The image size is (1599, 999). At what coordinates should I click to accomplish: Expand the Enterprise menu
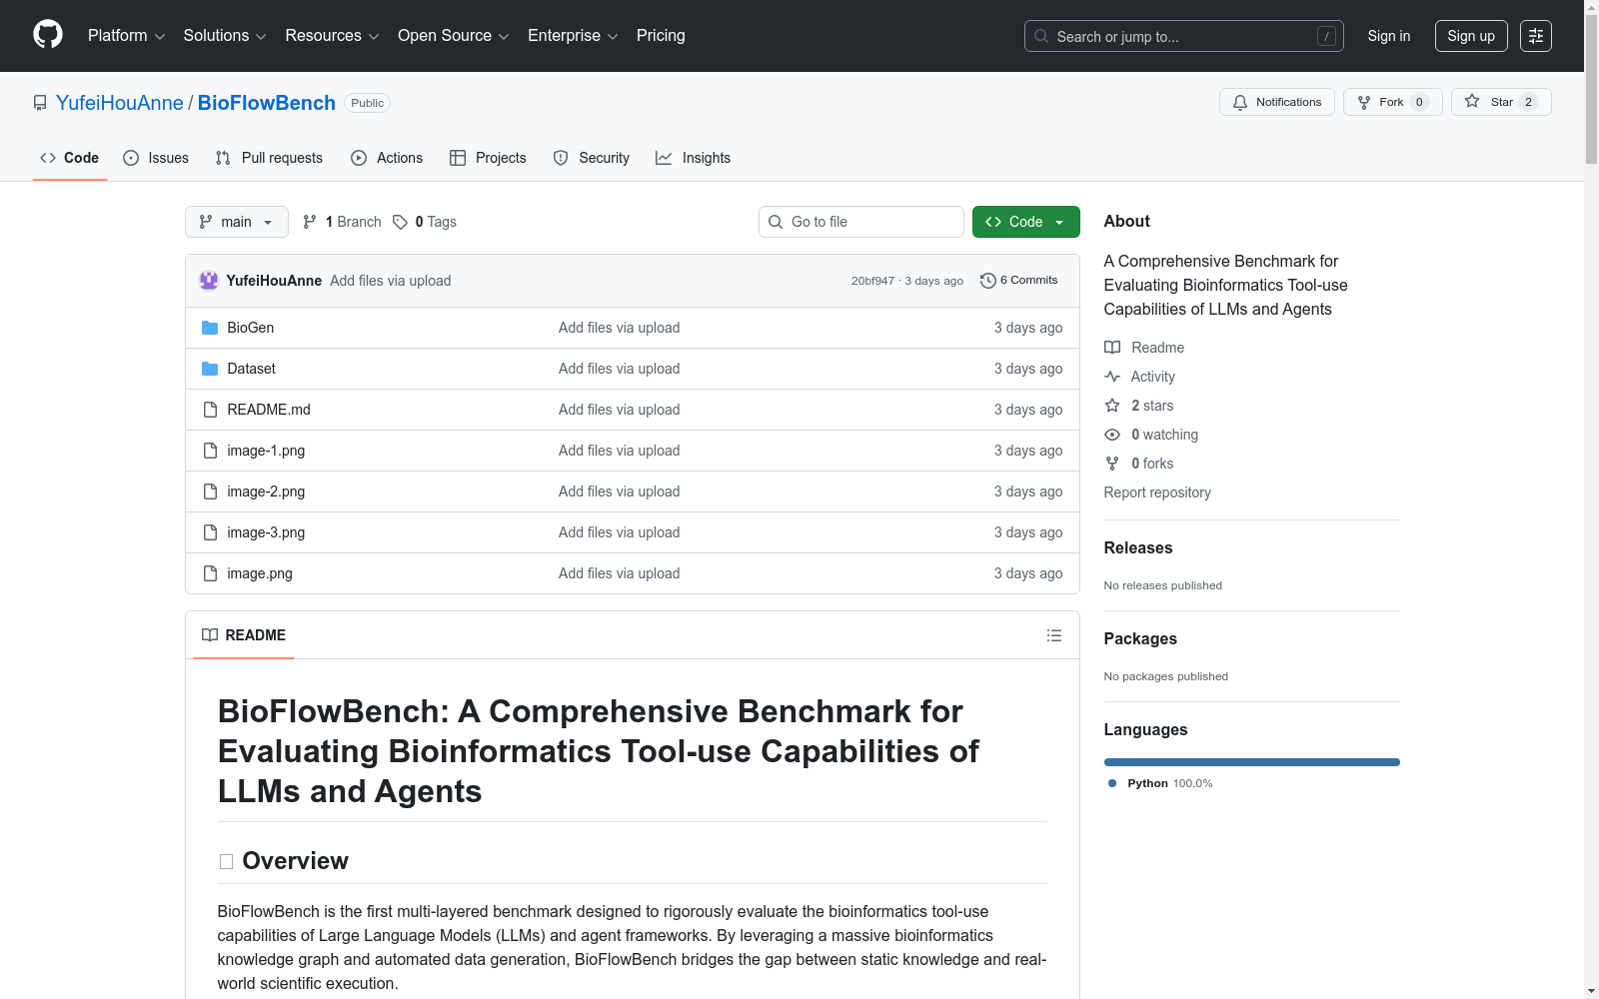coord(573,36)
